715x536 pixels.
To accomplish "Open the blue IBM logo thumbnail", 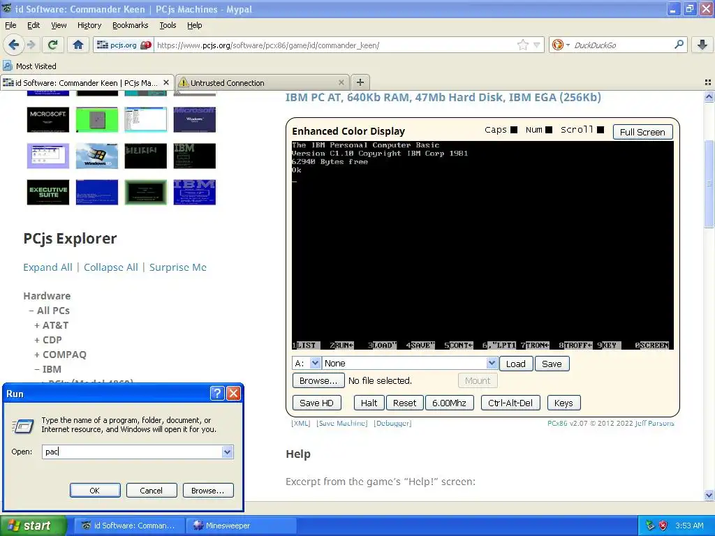I will pyautogui.click(x=194, y=192).
